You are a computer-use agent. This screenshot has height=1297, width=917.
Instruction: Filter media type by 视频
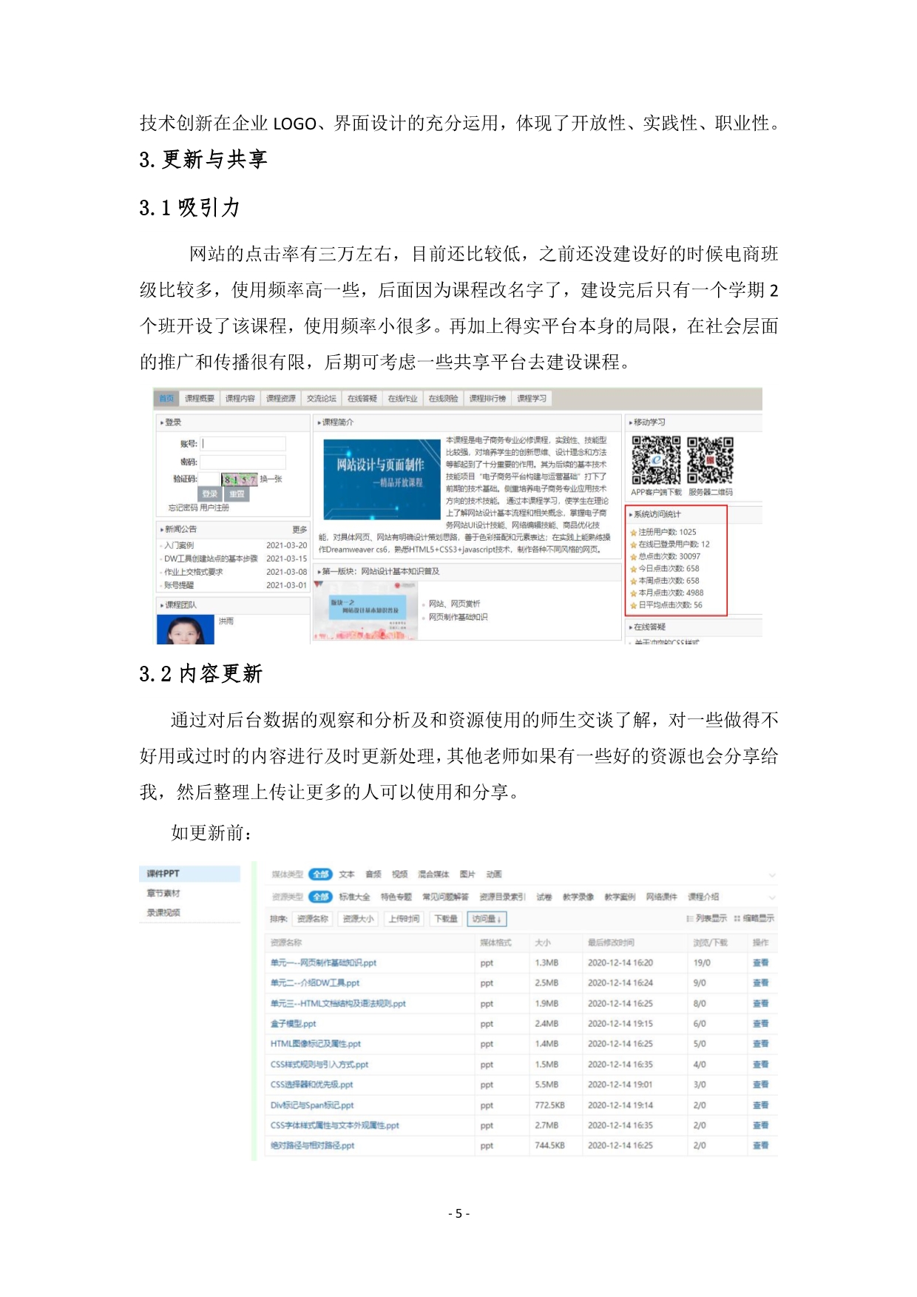[400, 874]
